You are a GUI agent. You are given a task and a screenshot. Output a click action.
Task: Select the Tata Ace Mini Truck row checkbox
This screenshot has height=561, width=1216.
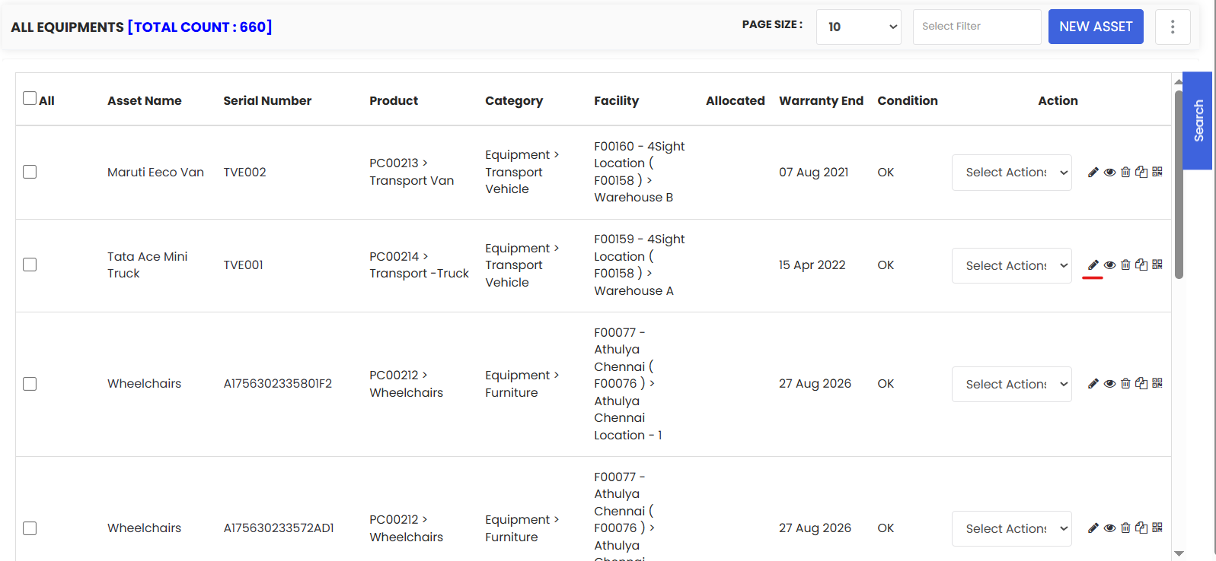(x=30, y=265)
